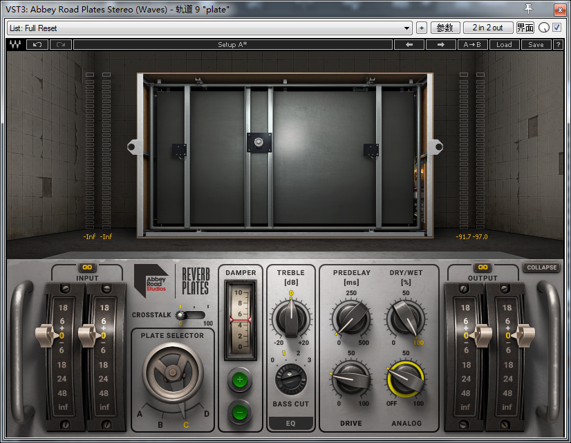Load the next preset with the right arrow
The width and height of the screenshot is (571, 443).
[440, 44]
